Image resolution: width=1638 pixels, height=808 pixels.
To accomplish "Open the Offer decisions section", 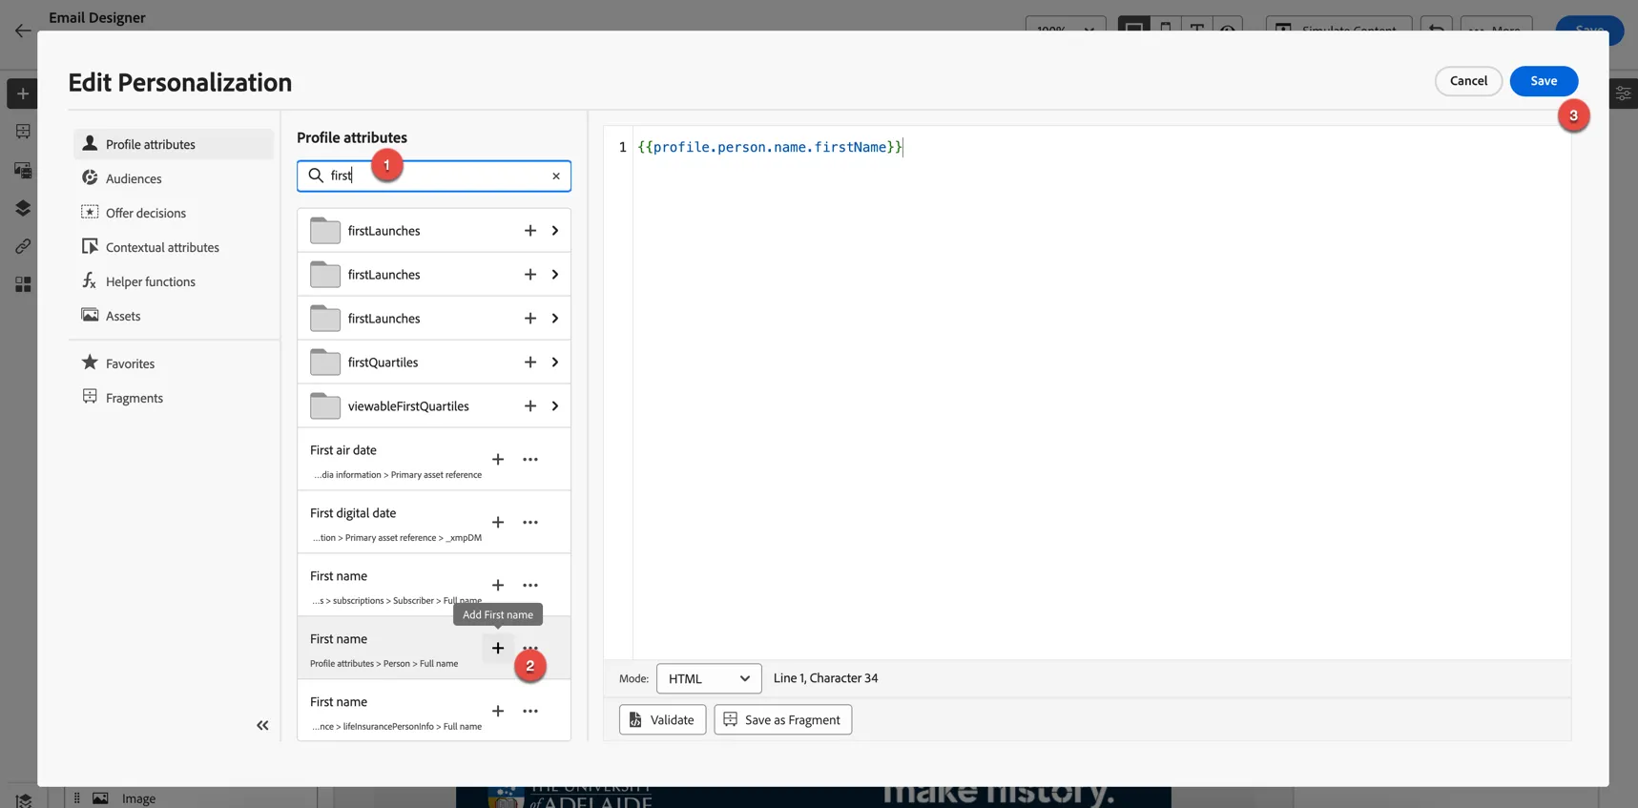I will [173, 213].
